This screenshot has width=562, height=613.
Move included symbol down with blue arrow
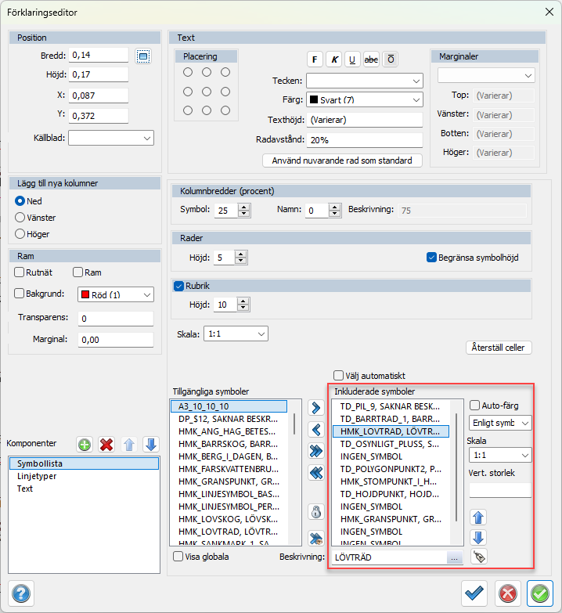478,537
